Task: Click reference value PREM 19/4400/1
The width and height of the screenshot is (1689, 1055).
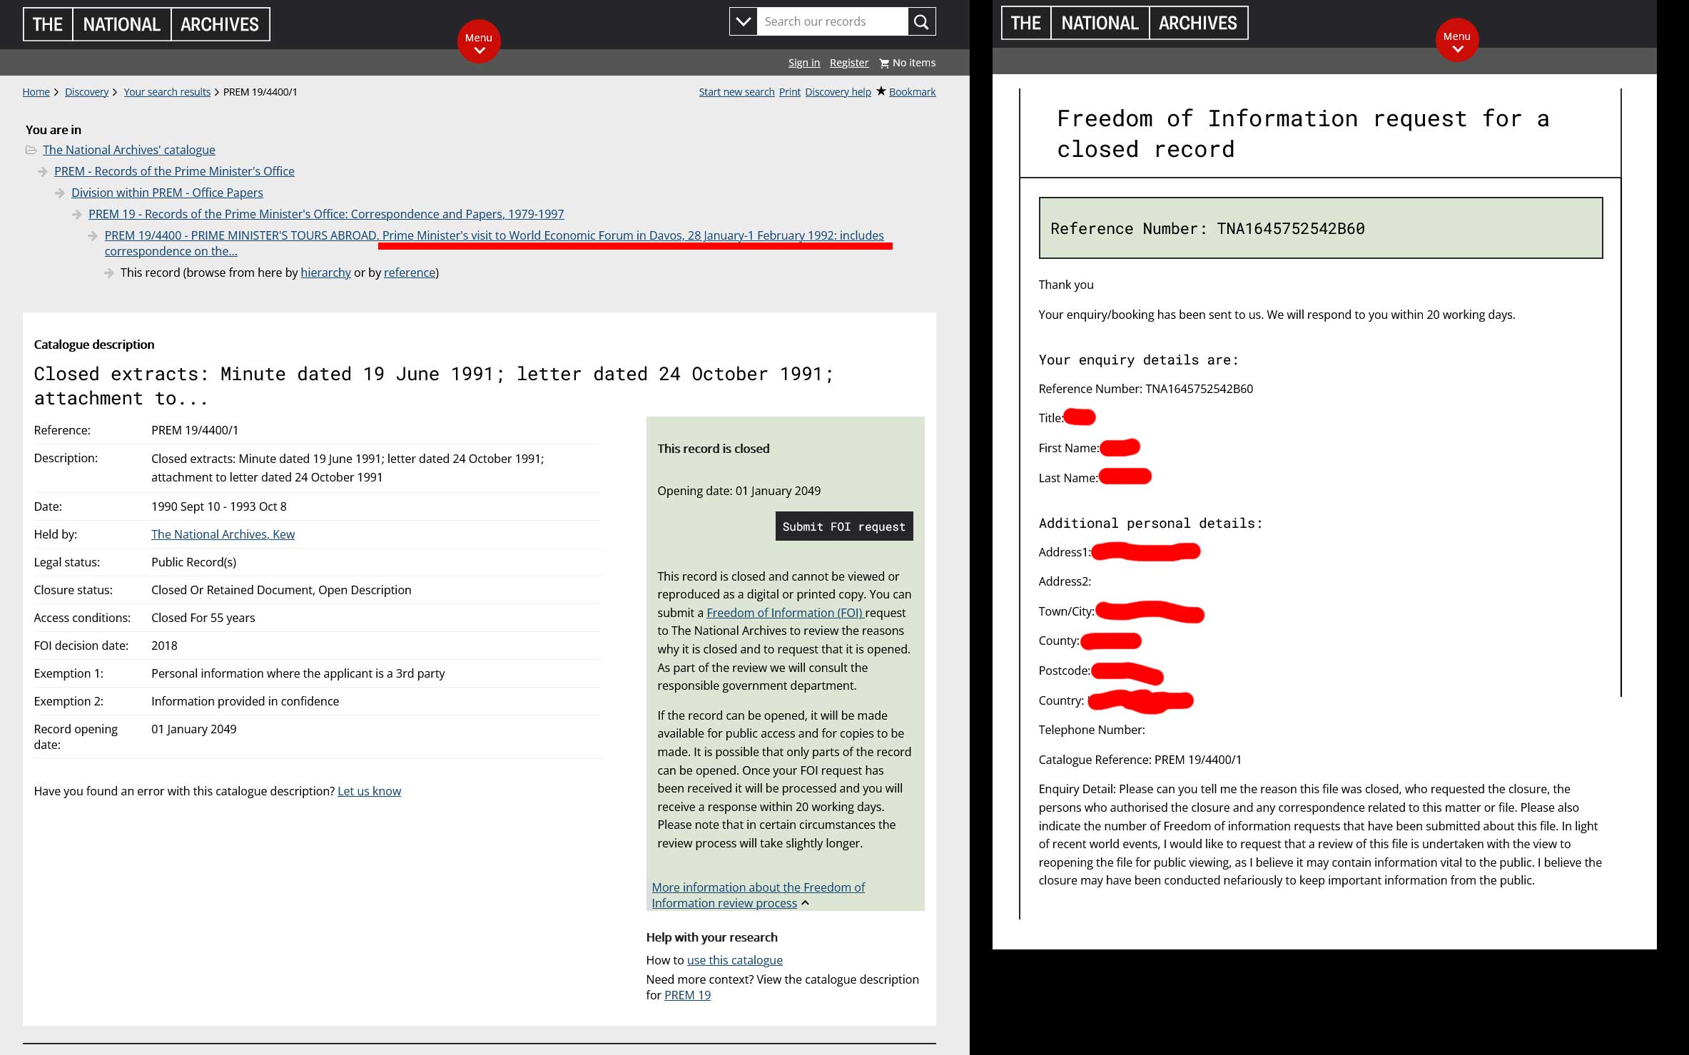Action: point(195,430)
